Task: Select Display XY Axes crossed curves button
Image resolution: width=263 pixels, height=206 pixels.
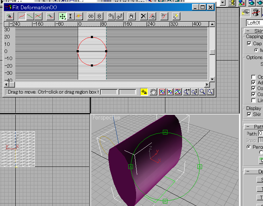Action: click(x=38, y=16)
